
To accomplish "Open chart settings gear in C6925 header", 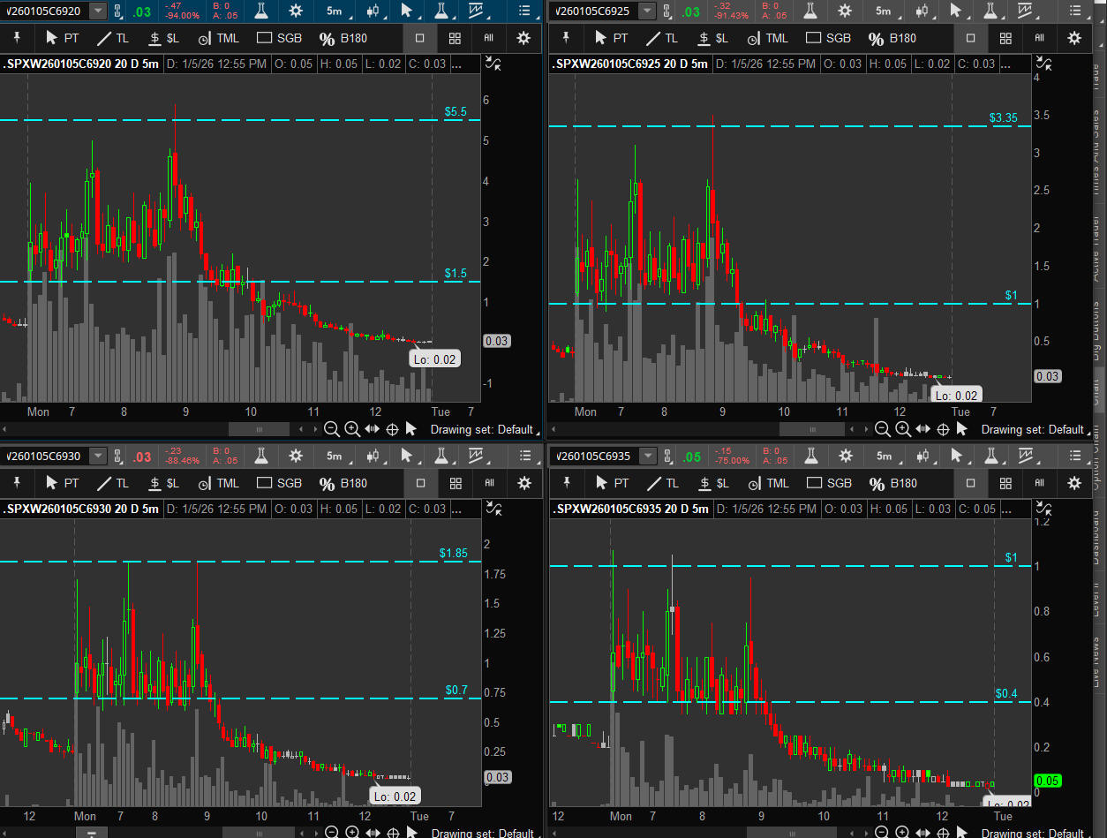I will point(845,11).
